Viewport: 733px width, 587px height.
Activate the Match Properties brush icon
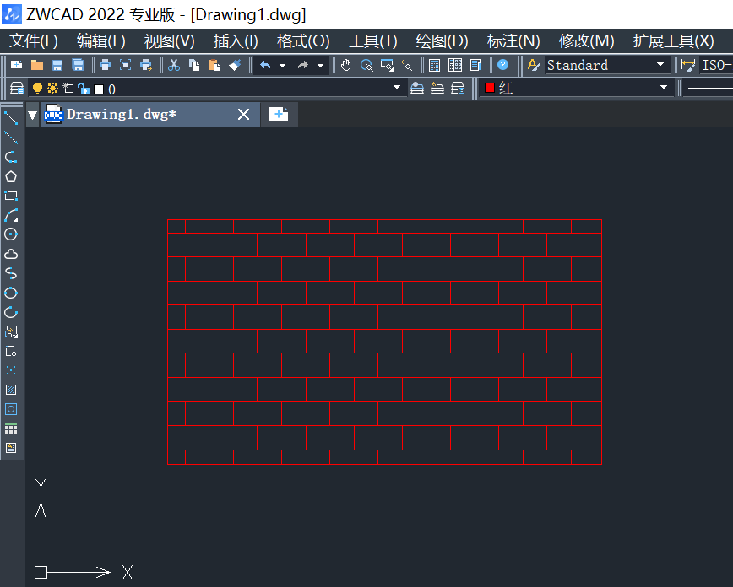click(235, 65)
